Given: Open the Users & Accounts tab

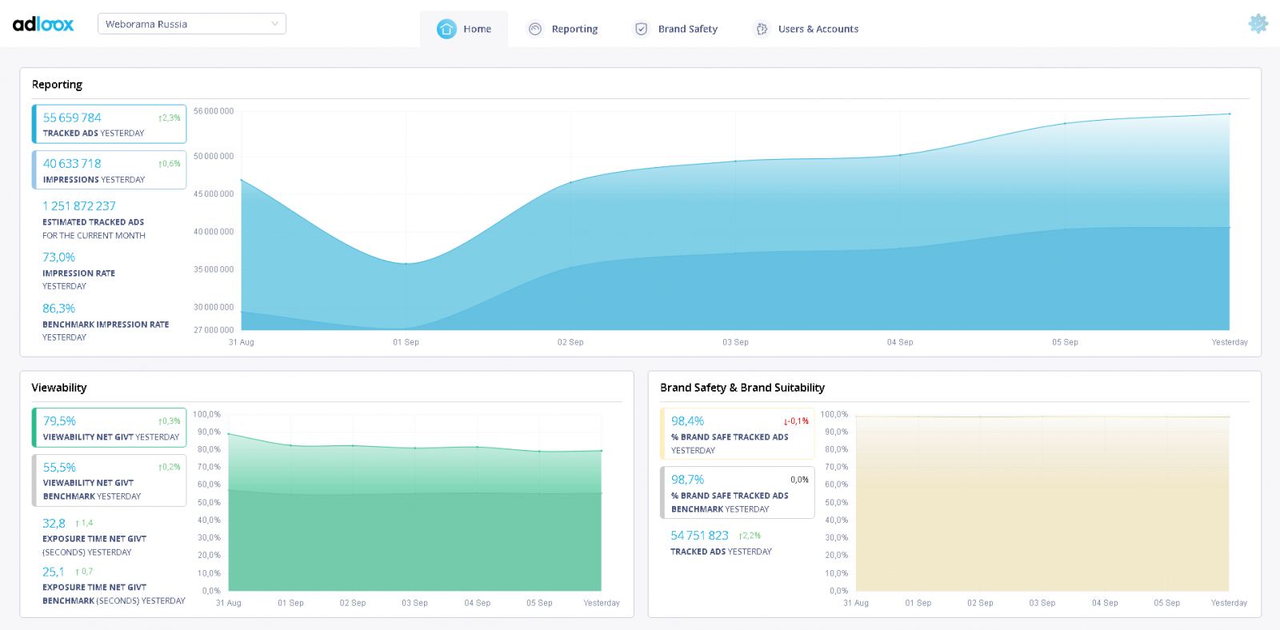Looking at the screenshot, I should [807, 29].
